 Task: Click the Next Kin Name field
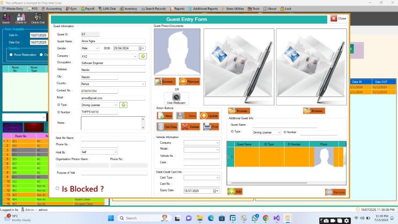tap(113, 138)
